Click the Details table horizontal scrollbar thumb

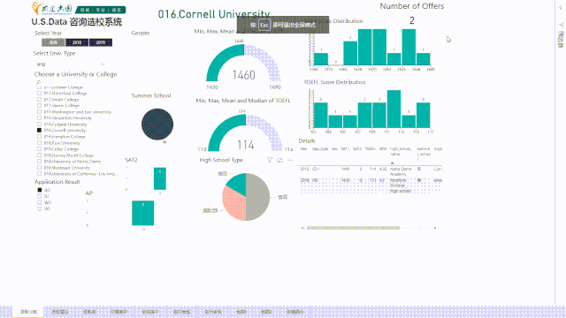point(353,228)
